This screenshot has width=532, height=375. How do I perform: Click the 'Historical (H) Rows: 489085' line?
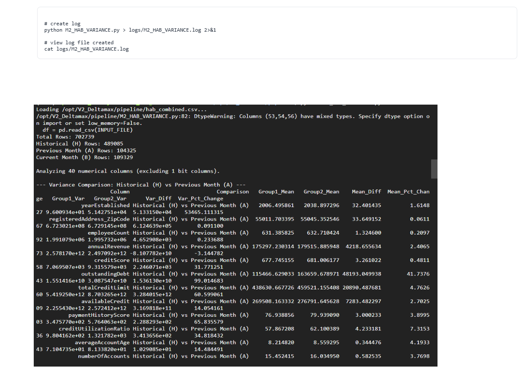(x=80, y=143)
